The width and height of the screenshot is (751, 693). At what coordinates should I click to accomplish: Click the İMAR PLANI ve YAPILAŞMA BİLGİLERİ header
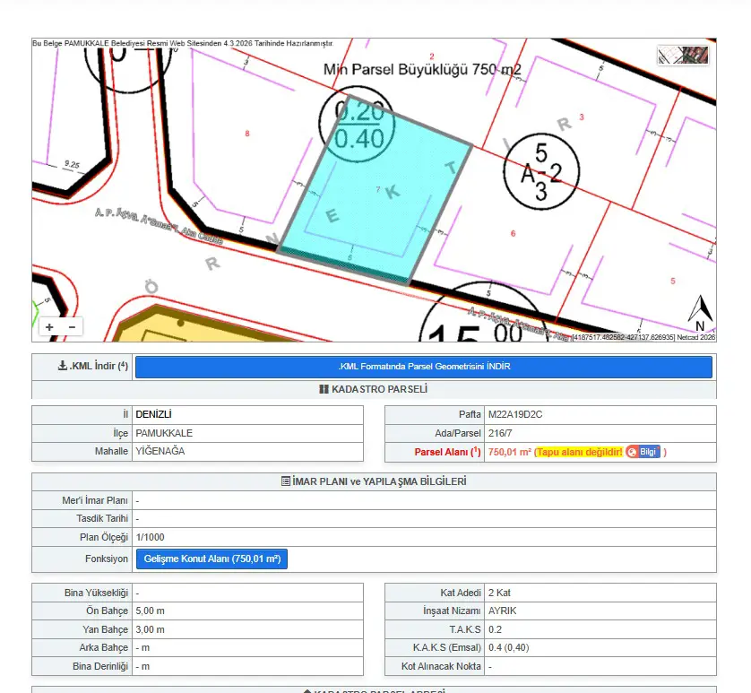(374, 481)
